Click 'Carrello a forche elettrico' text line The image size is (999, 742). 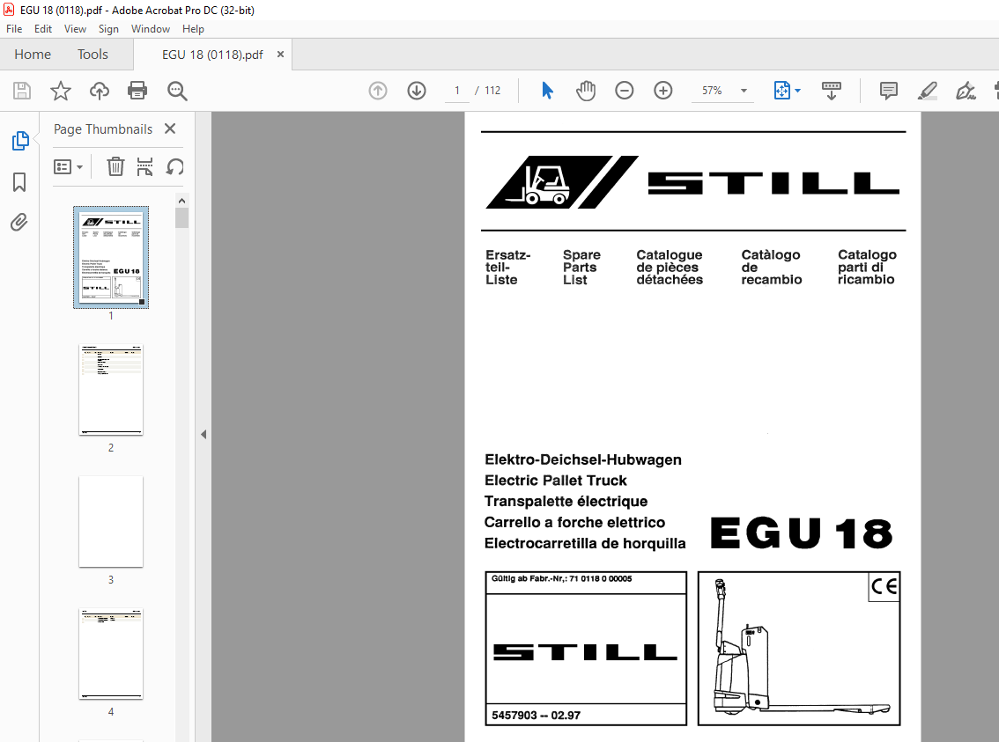coord(574,523)
